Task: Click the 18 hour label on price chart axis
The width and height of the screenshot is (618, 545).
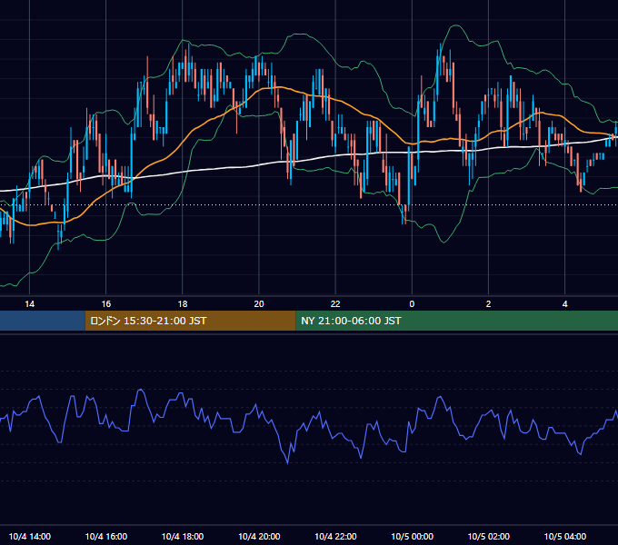Action: [183, 304]
